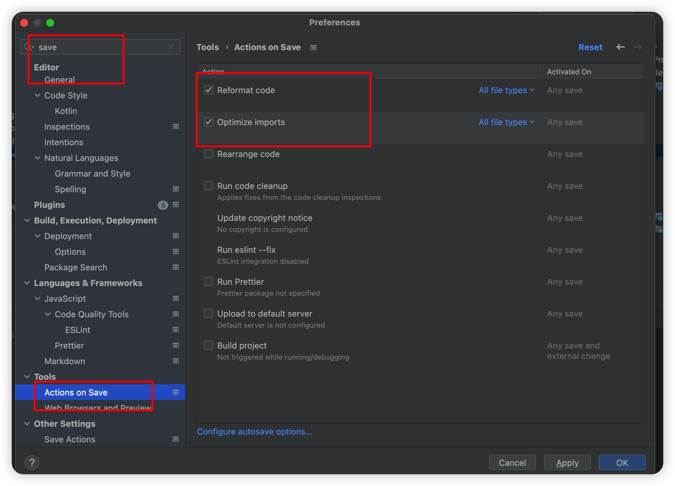Clear the search field with X icon
Viewport: 675px width, 486px height.
[x=171, y=47]
